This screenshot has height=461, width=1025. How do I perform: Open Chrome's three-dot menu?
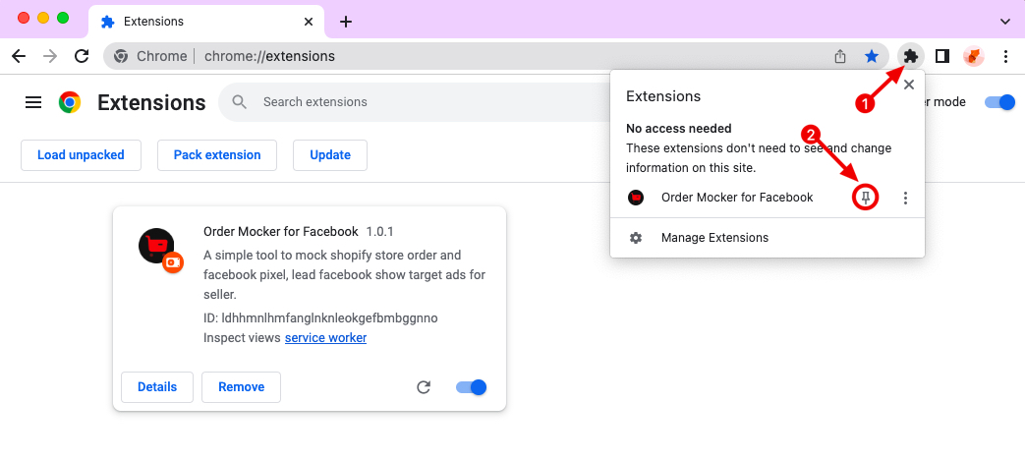click(x=1006, y=56)
